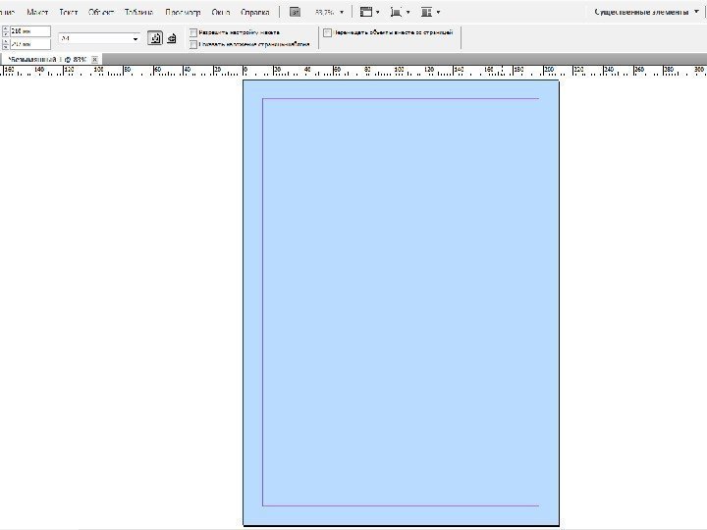Close the untitled document tab
Screen dimensions: 707x530
(94, 60)
